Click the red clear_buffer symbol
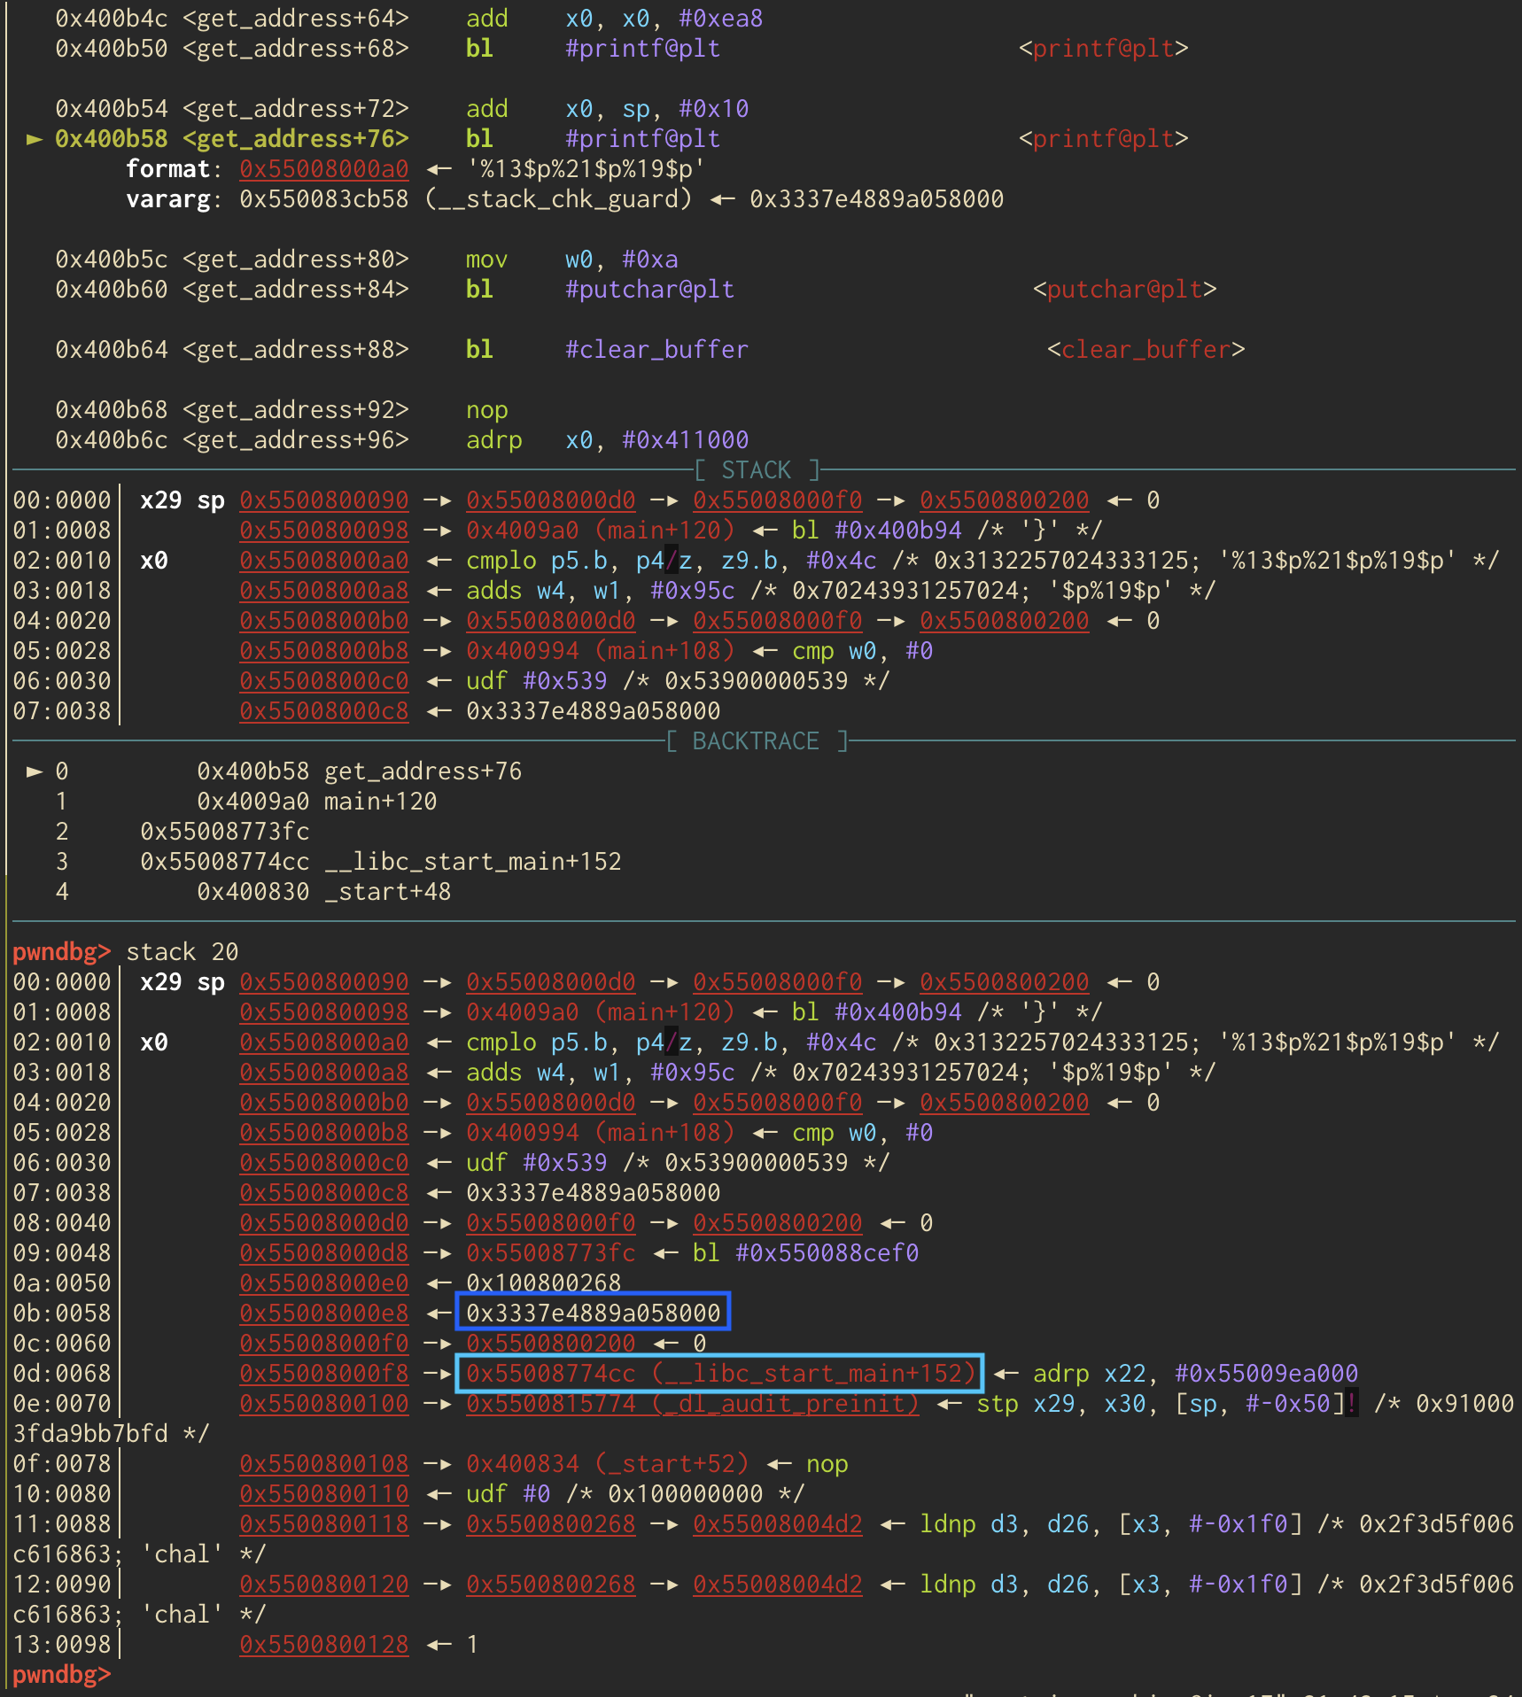 coord(1145,350)
